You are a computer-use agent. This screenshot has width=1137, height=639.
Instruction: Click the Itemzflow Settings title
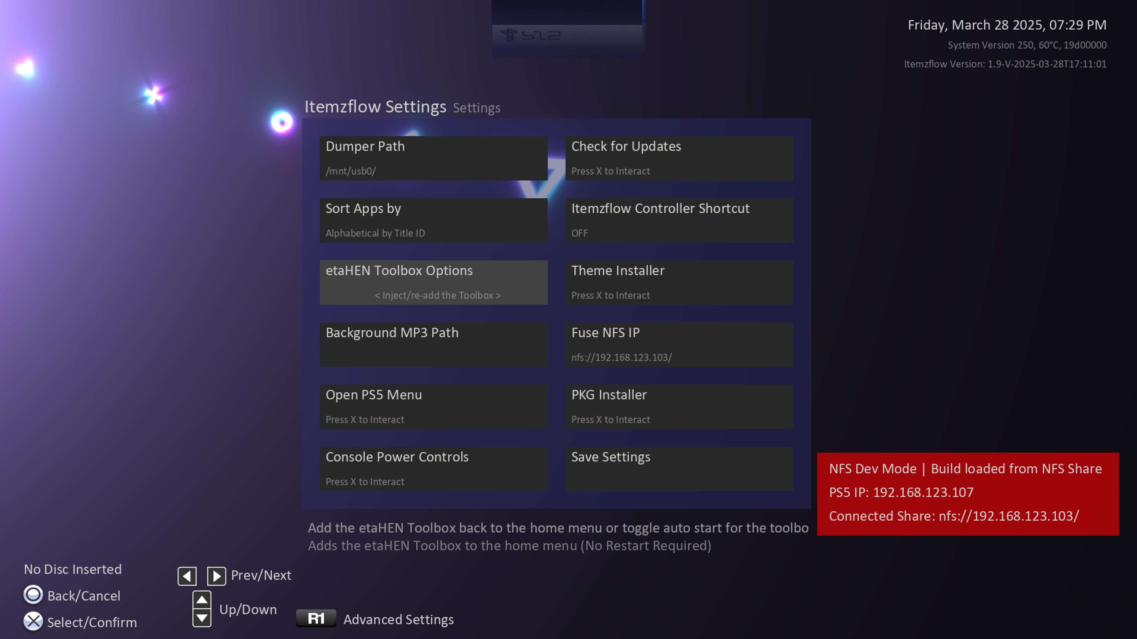(375, 107)
